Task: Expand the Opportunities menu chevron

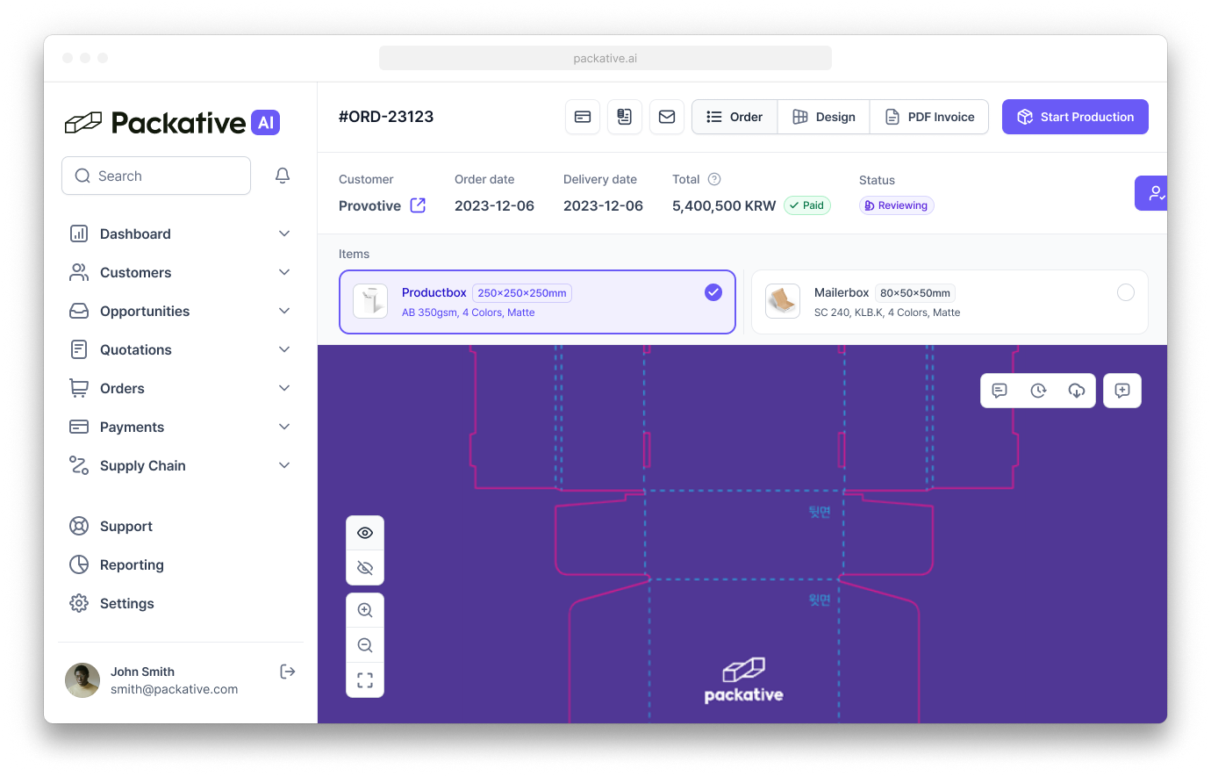Action: pyautogui.click(x=284, y=311)
